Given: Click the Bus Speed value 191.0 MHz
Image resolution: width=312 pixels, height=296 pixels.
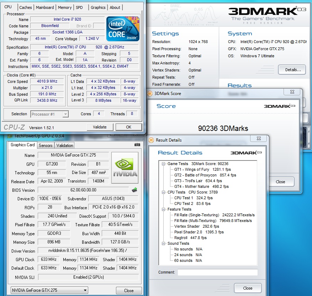Looking at the screenshot, I should [47, 94].
